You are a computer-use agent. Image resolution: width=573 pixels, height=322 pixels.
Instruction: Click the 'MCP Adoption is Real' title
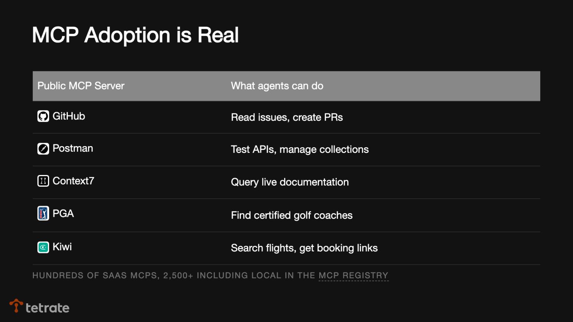[x=135, y=35]
